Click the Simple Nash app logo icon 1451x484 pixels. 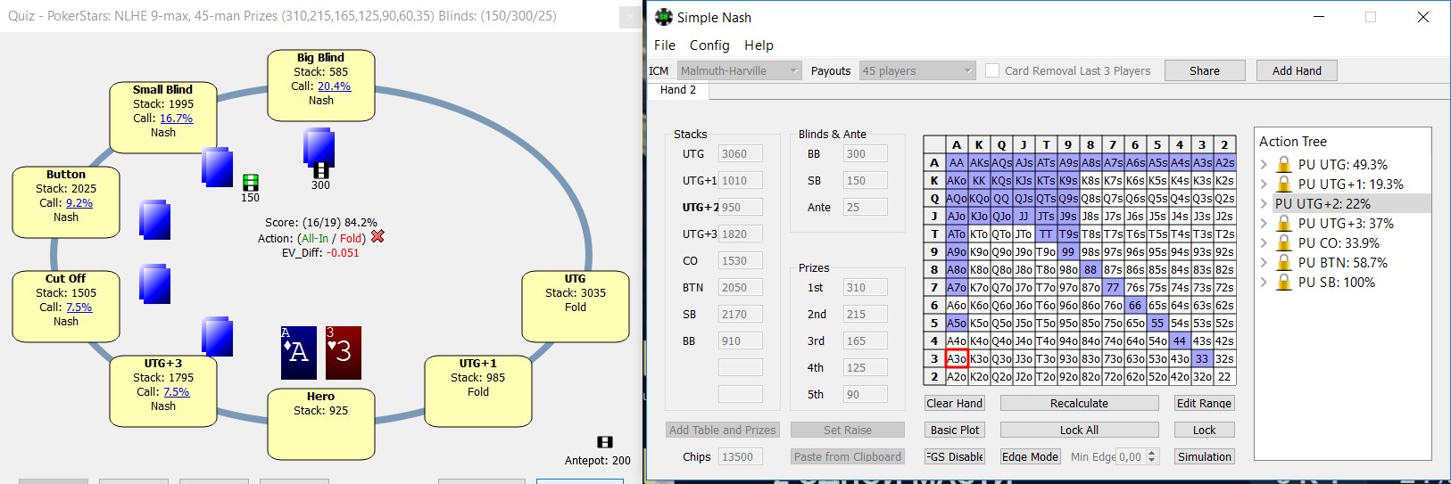click(x=664, y=17)
